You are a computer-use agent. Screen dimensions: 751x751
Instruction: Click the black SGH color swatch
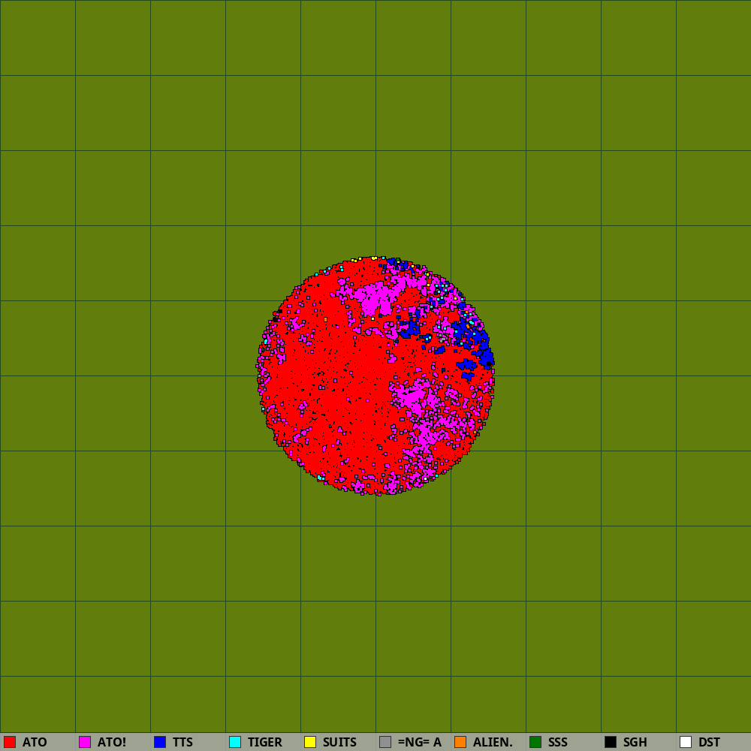click(x=611, y=742)
